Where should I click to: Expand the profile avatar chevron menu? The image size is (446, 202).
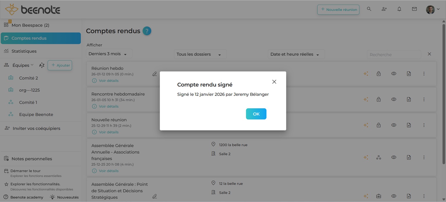[x=439, y=9]
